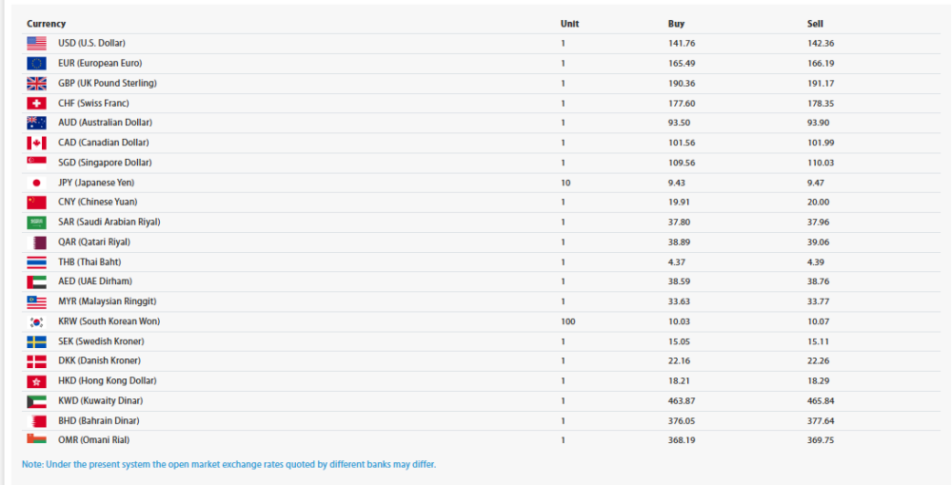
Task: Click the Japanese flag icon
Action: (x=36, y=183)
